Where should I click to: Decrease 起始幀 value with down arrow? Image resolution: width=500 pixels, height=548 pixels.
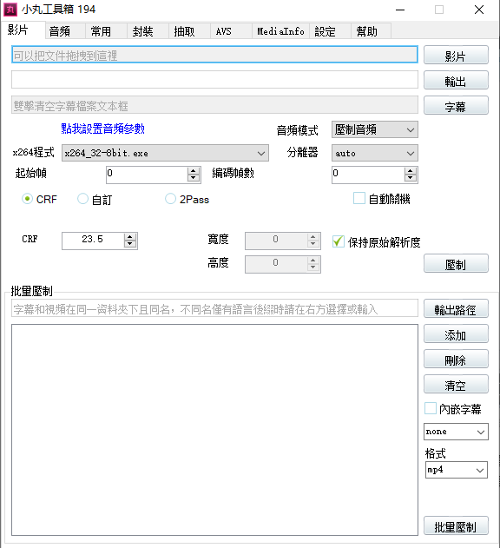pos(194,177)
